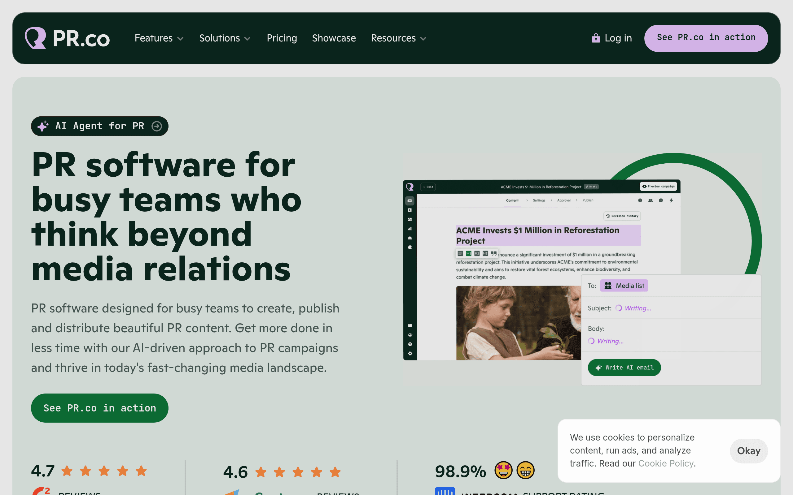The width and height of the screenshot is (793, 495).
Task: Click the top sidebar icon in editor mockup
Action: point(410,201)
